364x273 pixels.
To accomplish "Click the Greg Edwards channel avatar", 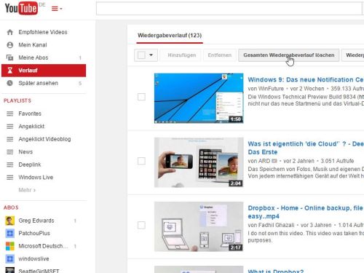I will coord(9,221).
